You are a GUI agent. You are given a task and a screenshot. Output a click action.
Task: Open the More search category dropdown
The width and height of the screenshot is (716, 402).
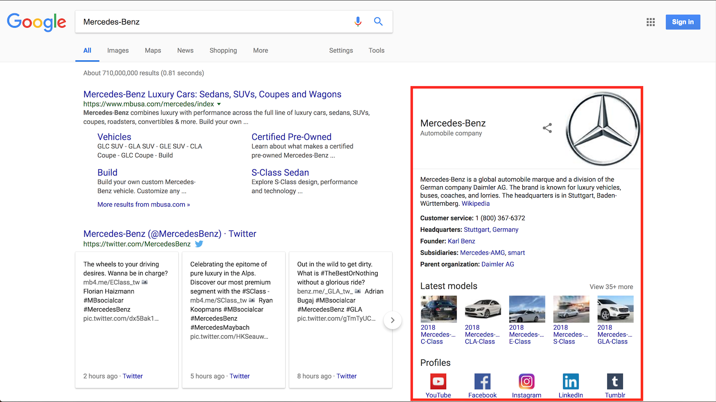click(260, 50)
